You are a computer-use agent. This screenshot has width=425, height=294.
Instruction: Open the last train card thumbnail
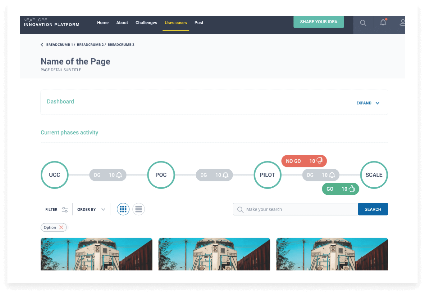click(332, 254)
